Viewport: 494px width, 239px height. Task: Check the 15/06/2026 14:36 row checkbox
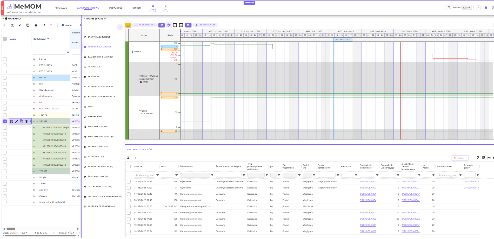click(129, 182)
